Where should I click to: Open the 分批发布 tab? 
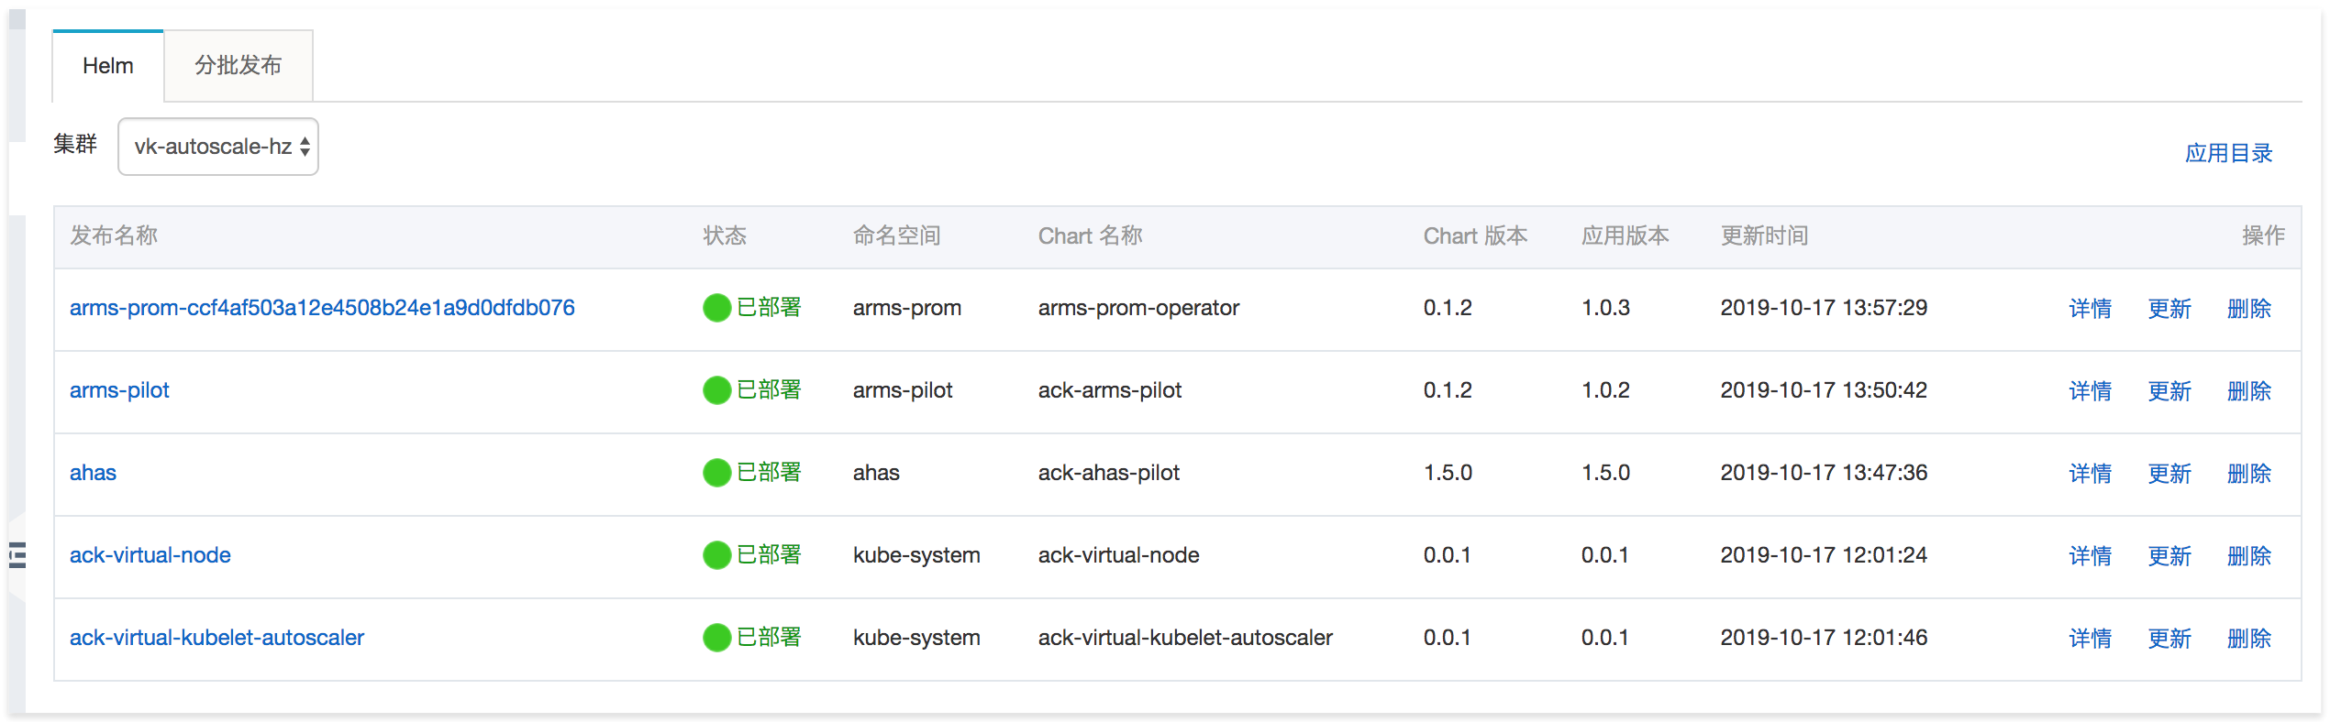tap(239, 66)
